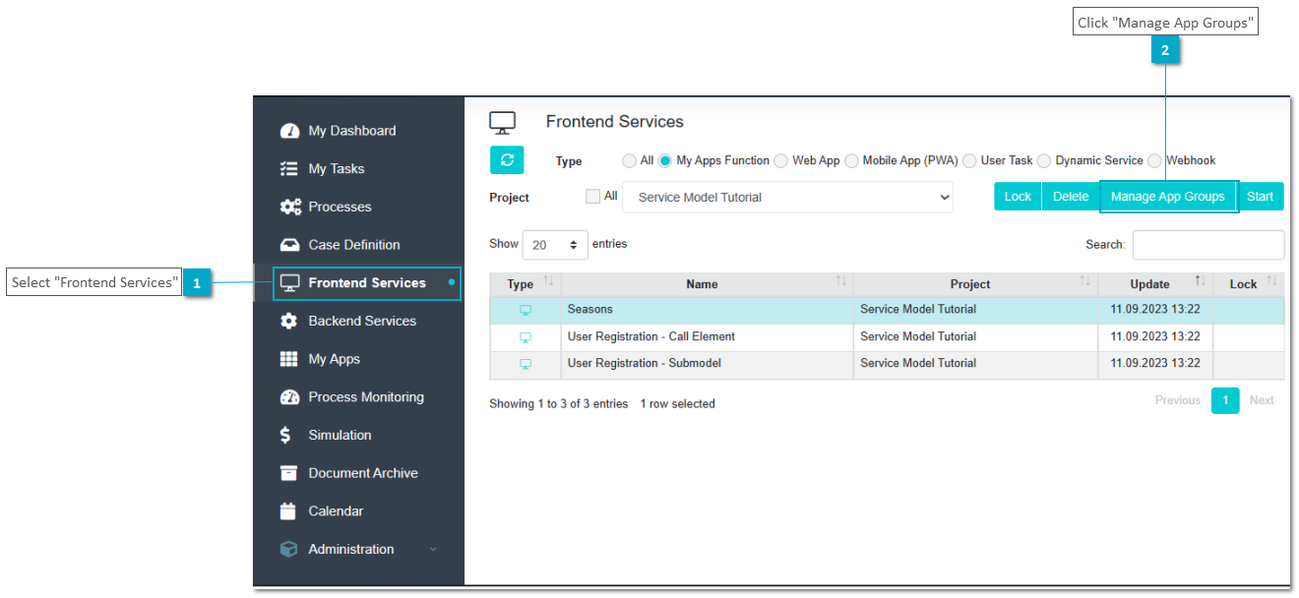Image resolution: width=1299 pixels, height=598 pixels.
Task: Select the Dynamic Service radio button
Action: click(1044, 160)
